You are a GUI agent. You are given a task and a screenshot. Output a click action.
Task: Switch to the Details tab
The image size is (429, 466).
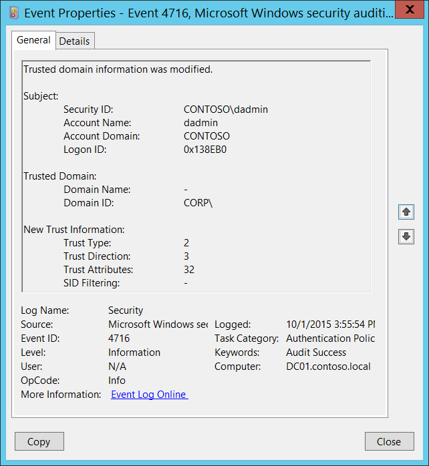[74, 41]
